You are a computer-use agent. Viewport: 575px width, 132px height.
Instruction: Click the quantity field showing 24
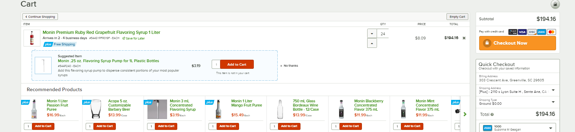tap(383, 34)
